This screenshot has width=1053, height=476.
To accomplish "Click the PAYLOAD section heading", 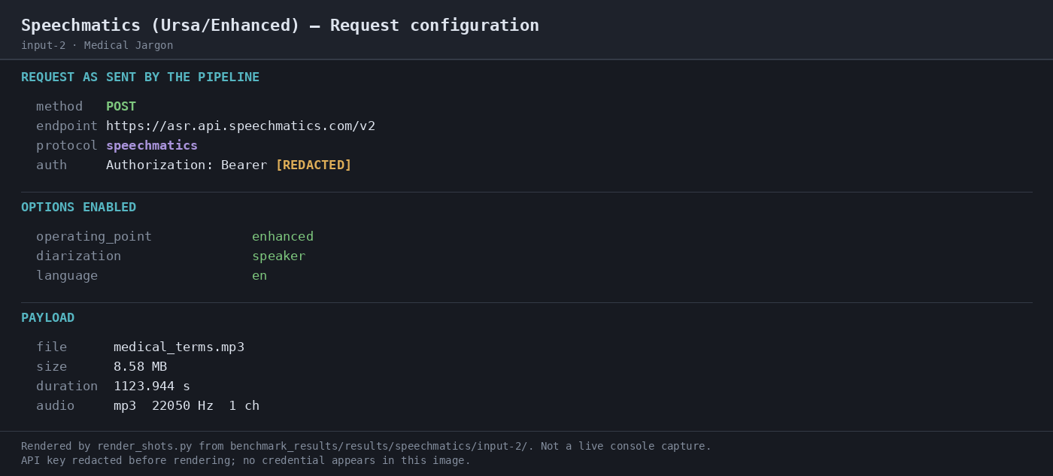I will (x=47, y=318).
